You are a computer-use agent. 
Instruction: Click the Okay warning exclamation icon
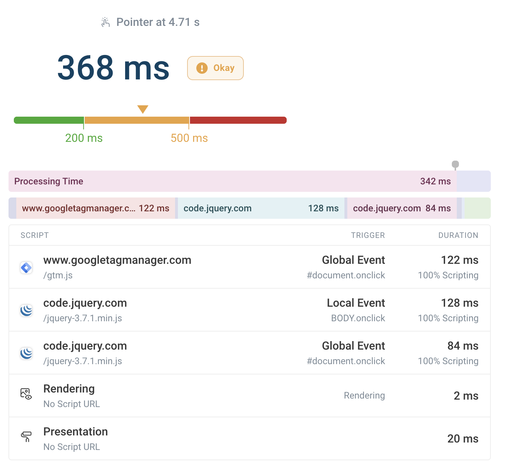coord(202,68)
